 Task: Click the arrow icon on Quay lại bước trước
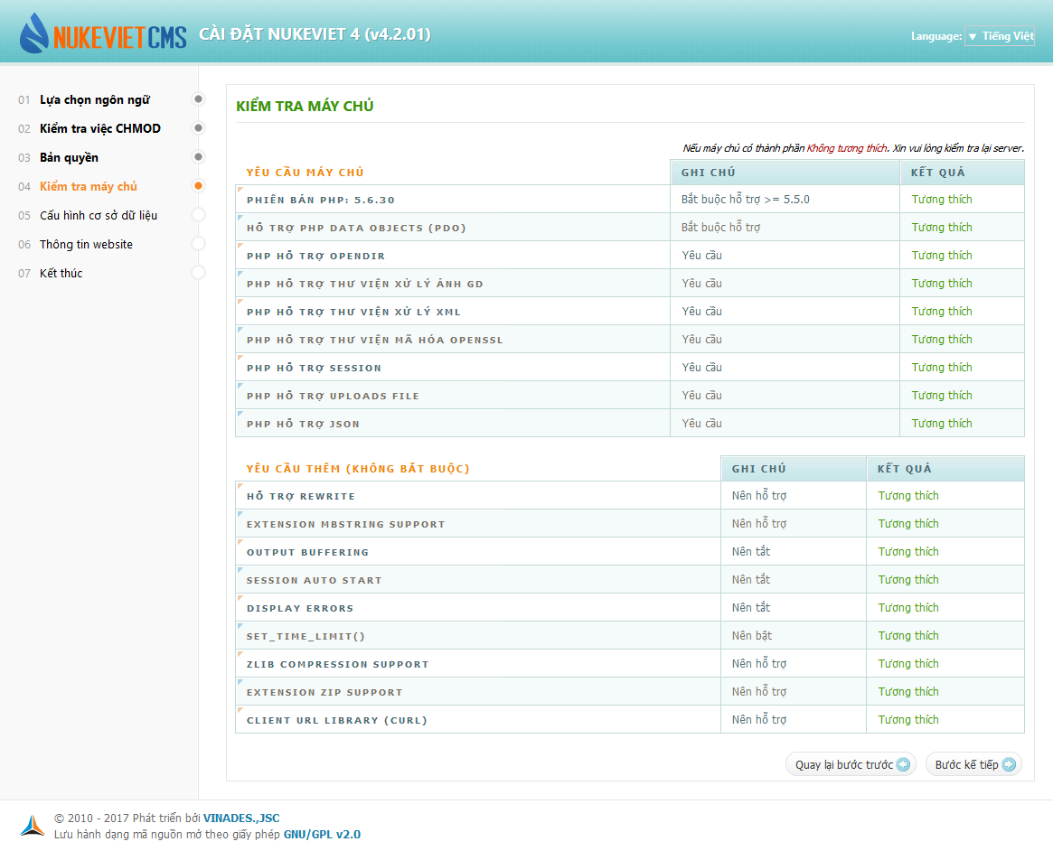coord(903,764)
